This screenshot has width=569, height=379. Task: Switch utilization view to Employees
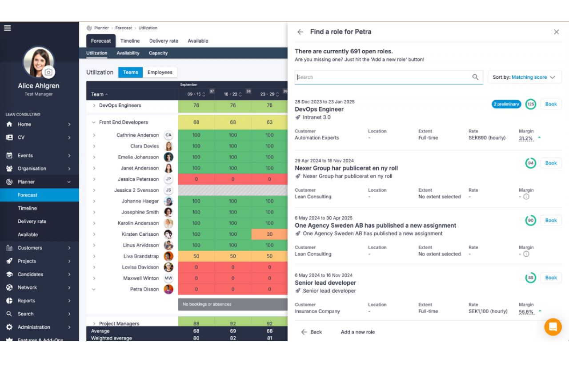(x=160, y=73)
